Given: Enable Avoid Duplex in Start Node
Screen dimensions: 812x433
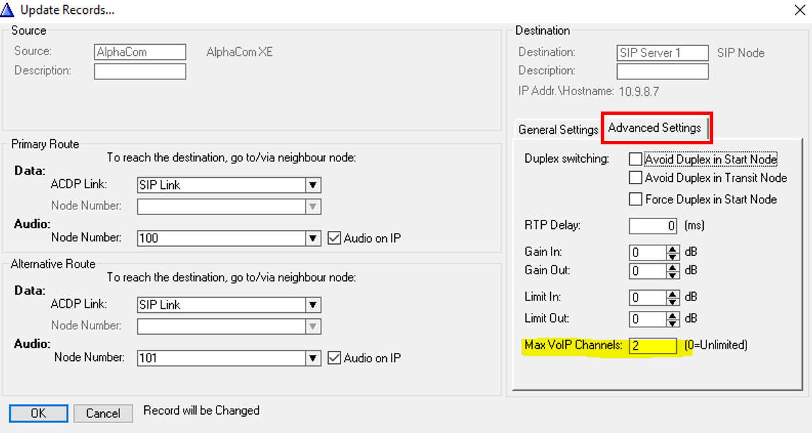Looking at the screenshot, I should [x=635, y=159].
